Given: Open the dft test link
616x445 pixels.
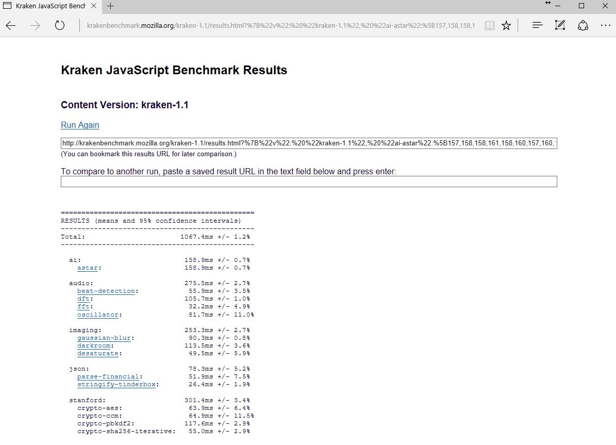Looking at the screenshot, I should pyautogui.click(x=83, y=299).
